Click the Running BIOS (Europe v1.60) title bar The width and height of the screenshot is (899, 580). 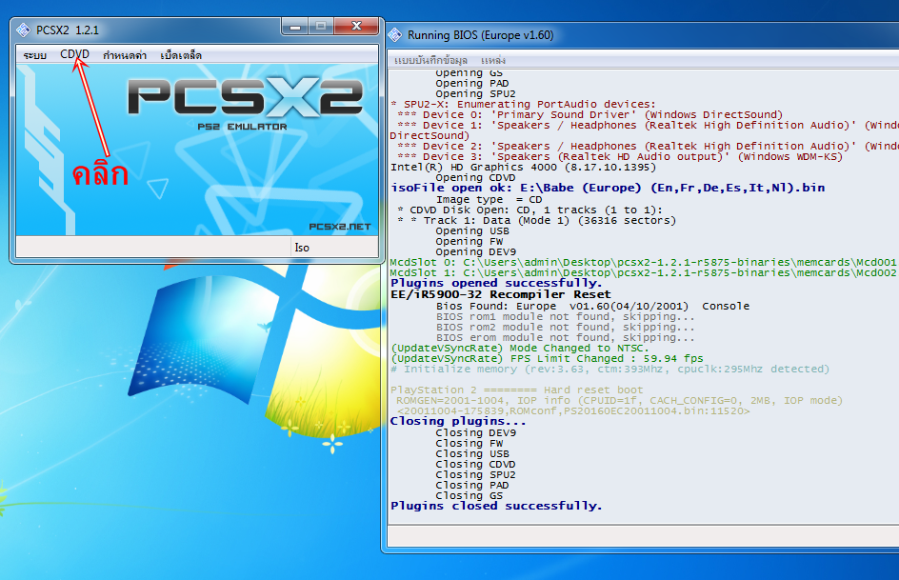641,35
